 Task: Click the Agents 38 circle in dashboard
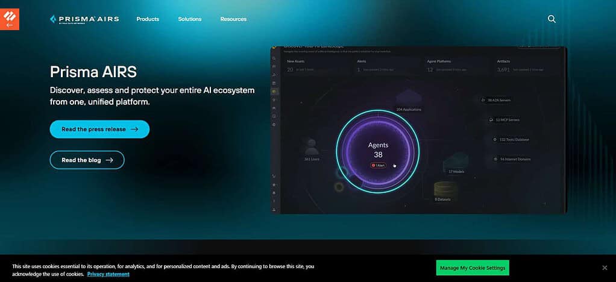coord(378,151)
